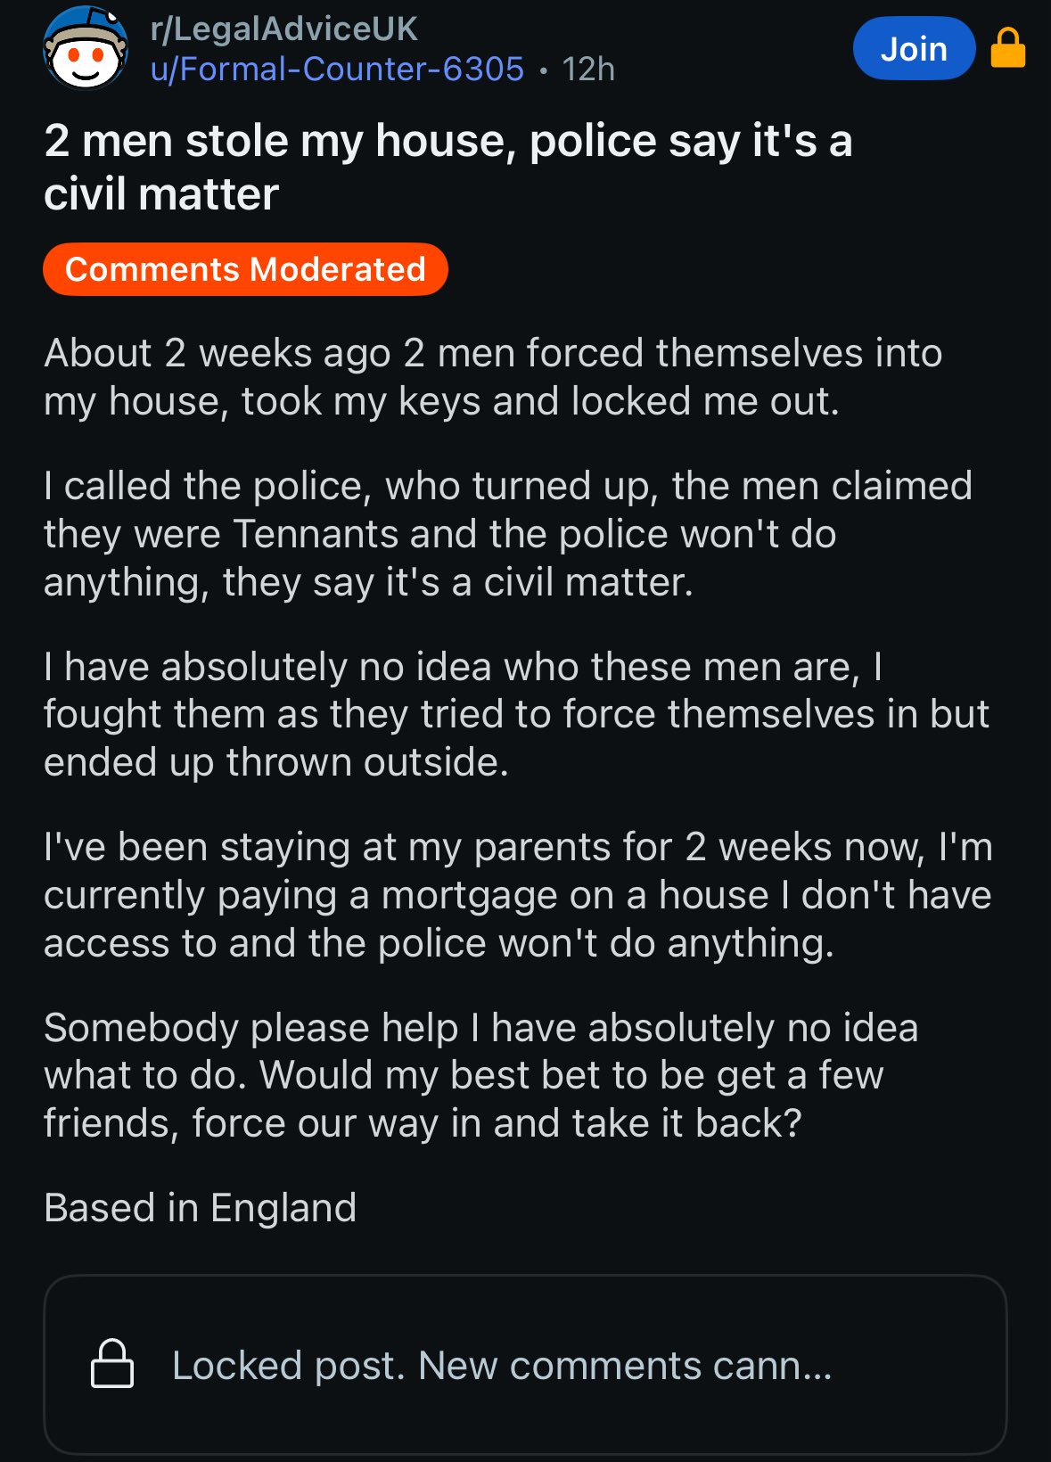1051x1462 pixels.
Task: Click the orange lock icon beside Join
Action: pos(1007,48)
